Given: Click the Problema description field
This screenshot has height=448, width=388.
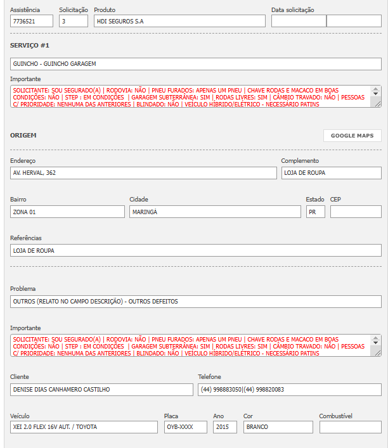Looking at the screenshot, I should (196, 302).
